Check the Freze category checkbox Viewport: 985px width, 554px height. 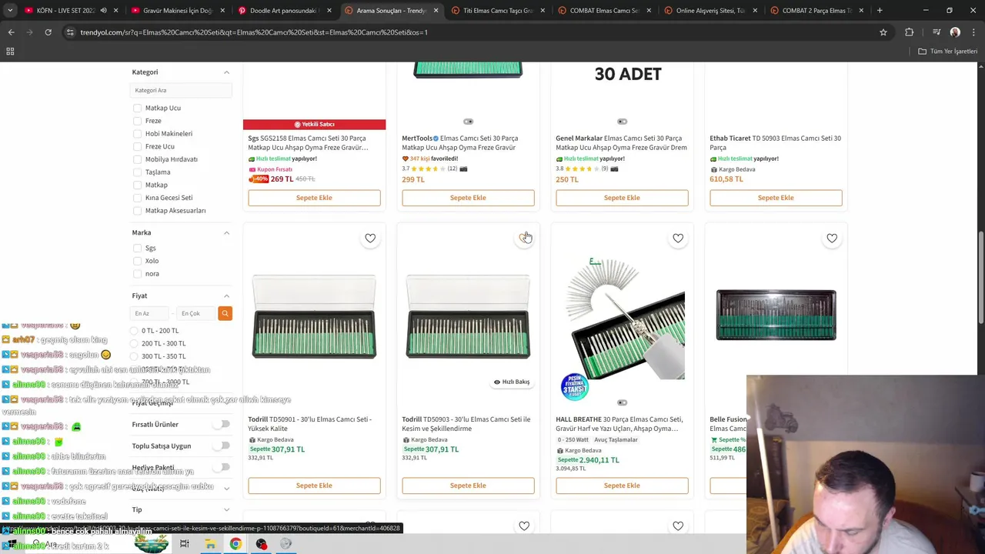(x=137, y=121)
